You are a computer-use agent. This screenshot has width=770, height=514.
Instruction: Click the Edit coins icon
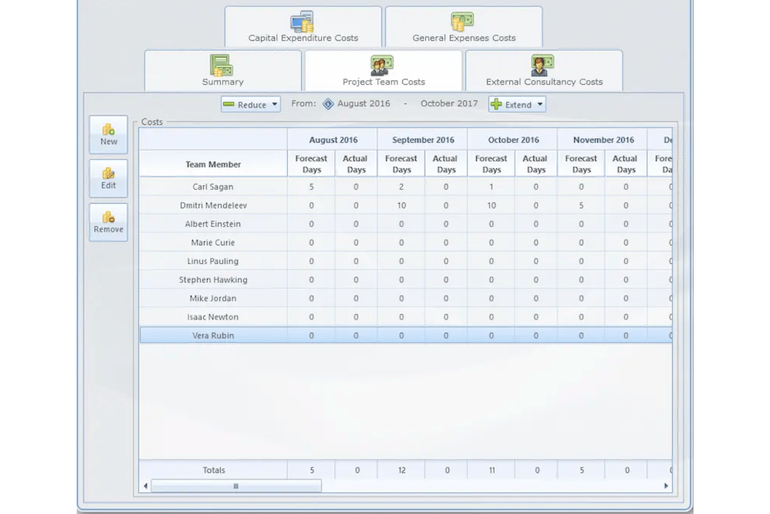108,173
